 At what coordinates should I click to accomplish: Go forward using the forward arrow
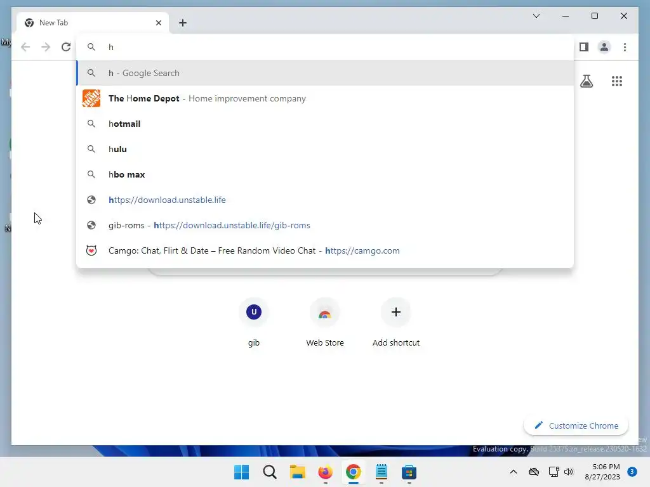point(46,47)
